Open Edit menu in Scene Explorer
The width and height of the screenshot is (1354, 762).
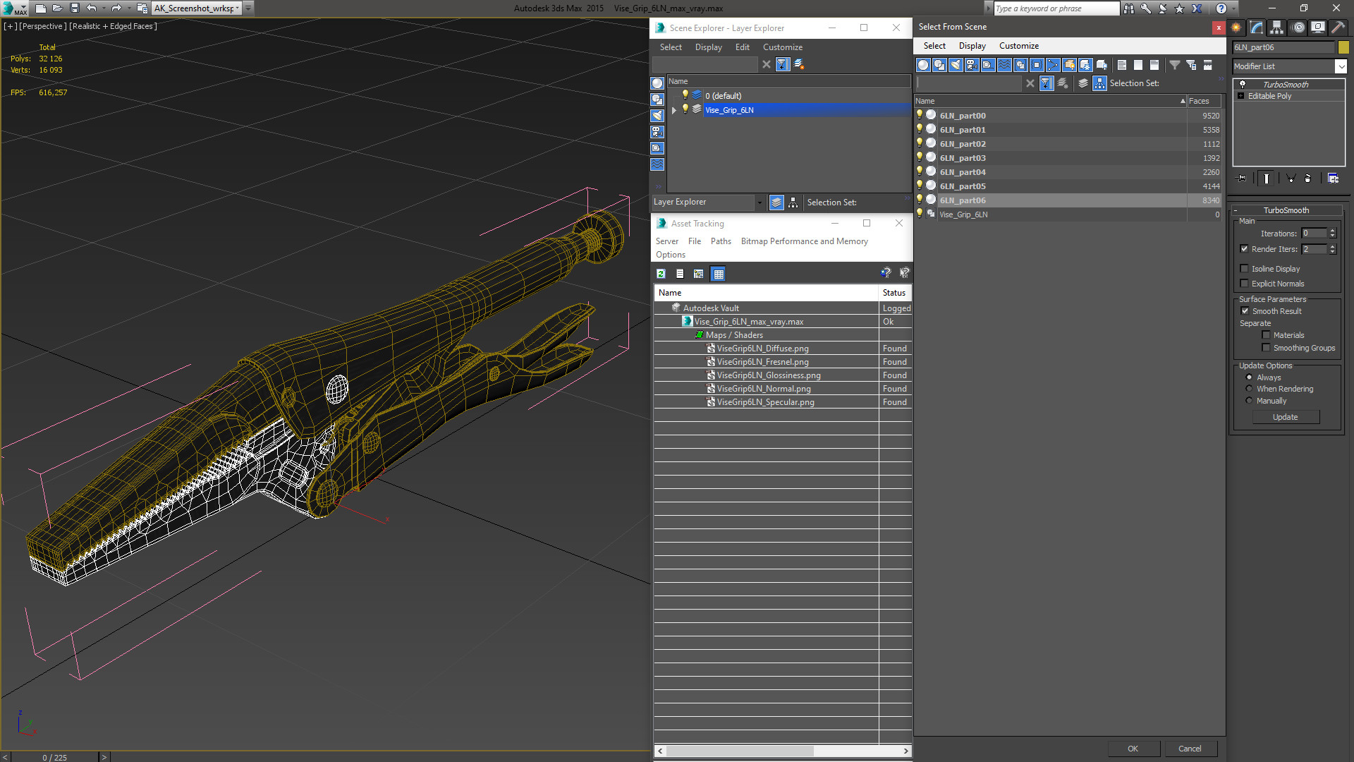(x=742, y=47)
